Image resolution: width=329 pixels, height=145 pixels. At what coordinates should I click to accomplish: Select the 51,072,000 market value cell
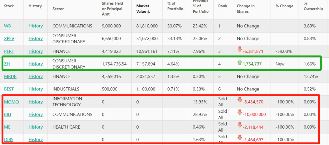coord(147,39)
